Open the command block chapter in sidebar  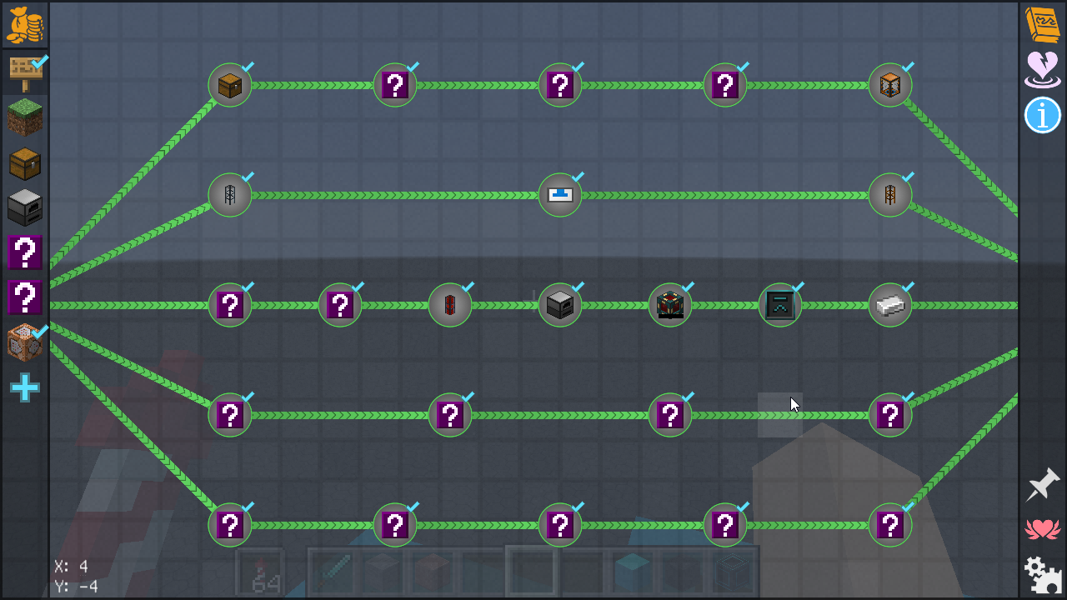click(25, 342)
